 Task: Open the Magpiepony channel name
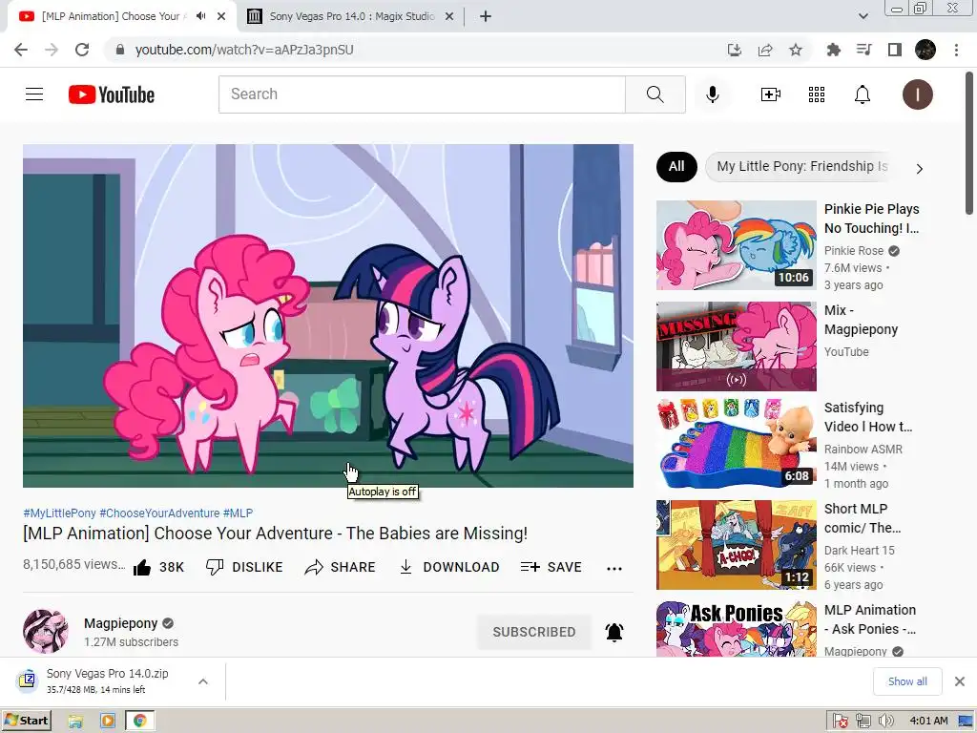tap(121, 623)
